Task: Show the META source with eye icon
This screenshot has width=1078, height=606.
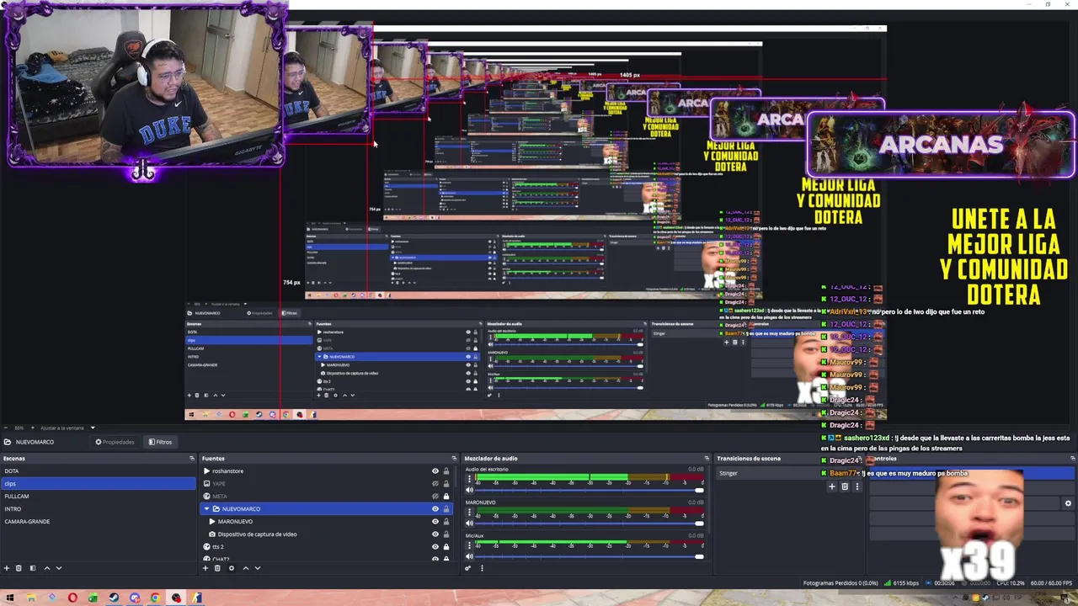Action: click(435, 497)
